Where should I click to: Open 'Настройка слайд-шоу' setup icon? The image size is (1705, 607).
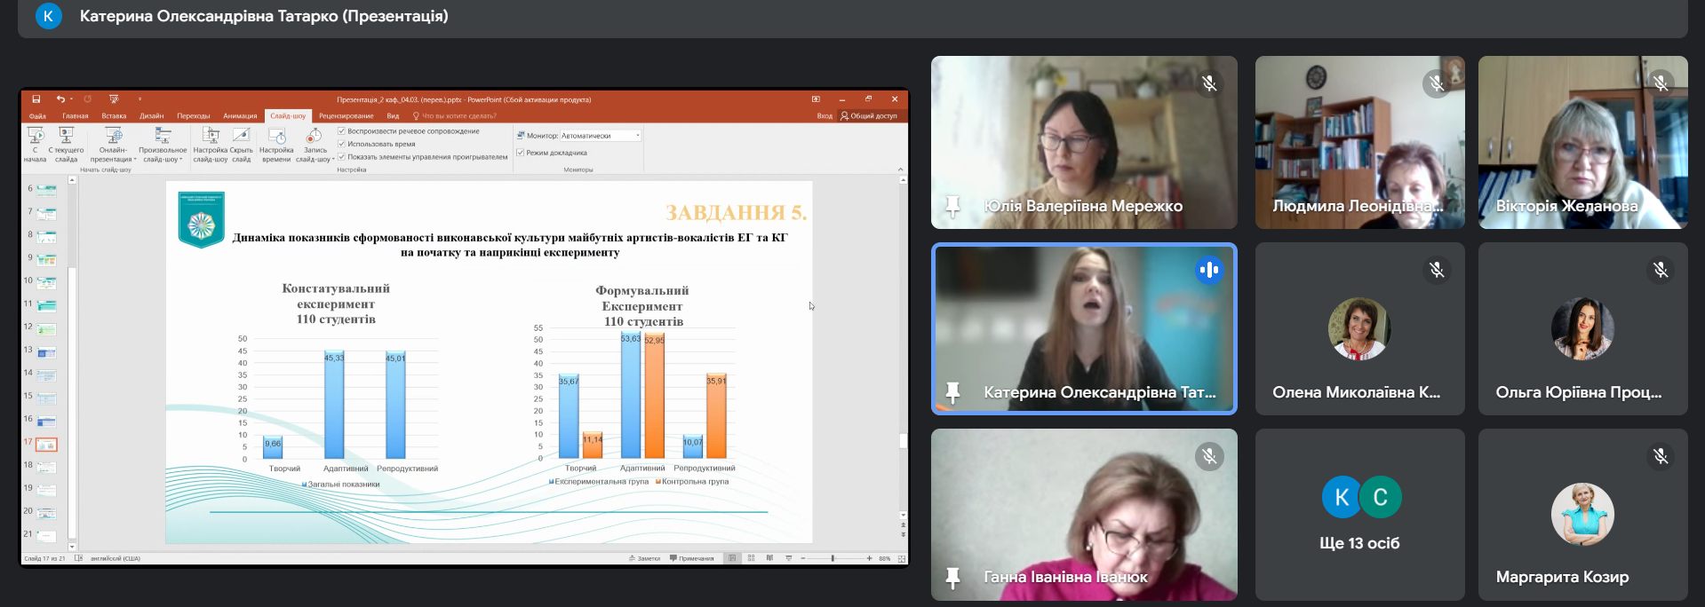(x=211, y=137)
